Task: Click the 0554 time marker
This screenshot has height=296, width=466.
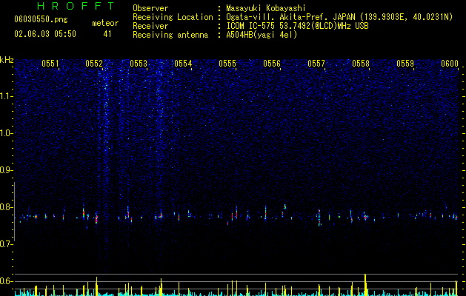Action: coord(183,64)
